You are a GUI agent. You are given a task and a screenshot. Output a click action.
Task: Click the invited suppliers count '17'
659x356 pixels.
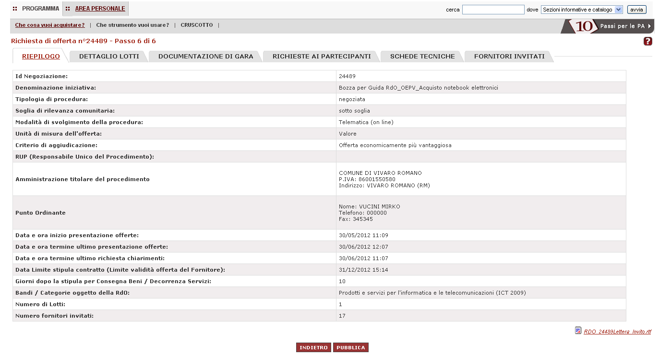click(x=342, y=316)
